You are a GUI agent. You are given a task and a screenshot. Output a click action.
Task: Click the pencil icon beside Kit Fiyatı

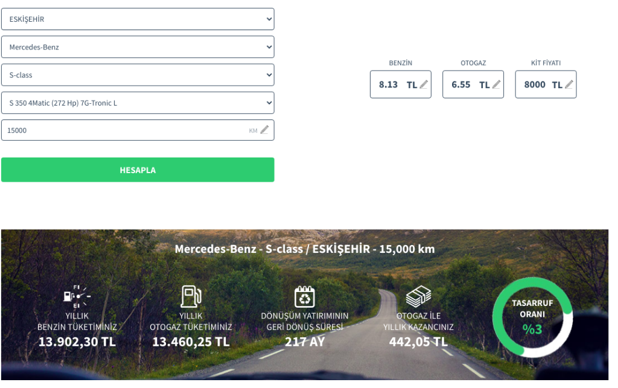pos(569,84)
